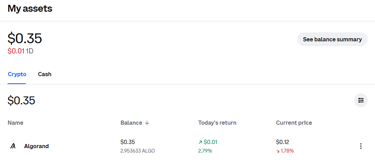Click the $0.01 1D change indicator

[x=20, y=51]
